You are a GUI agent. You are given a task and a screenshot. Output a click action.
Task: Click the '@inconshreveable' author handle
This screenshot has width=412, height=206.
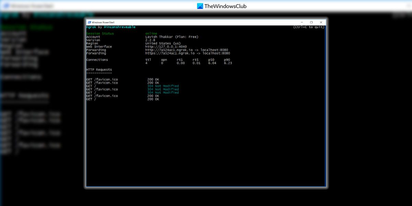pos(119,27)
